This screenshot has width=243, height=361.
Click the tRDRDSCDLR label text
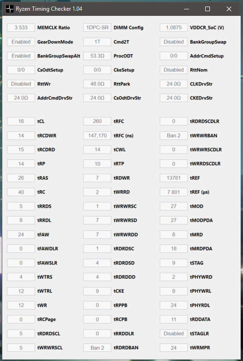[205, 121]
